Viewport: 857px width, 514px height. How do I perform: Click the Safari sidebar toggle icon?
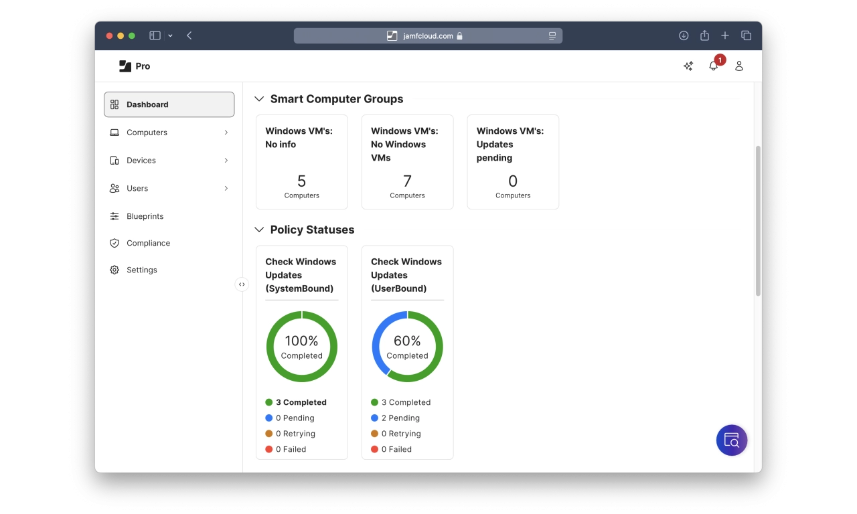(x=155, y=35)
